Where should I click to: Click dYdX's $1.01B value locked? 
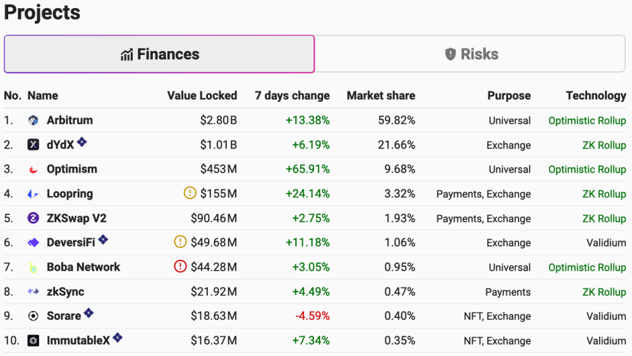point(219,145)
